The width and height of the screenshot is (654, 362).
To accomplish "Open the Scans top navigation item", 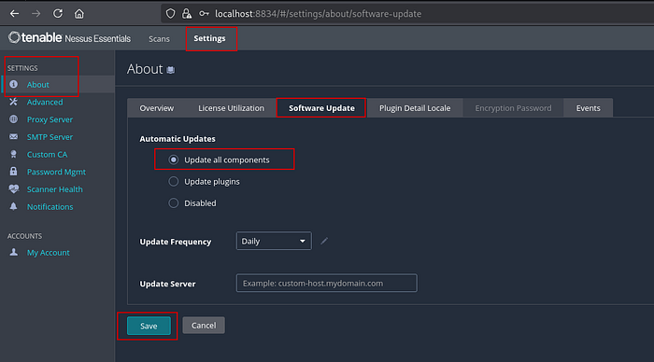I will point(159,39).
